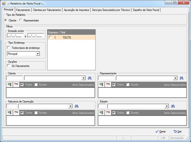
Task: Select the Representate report type radio button
Action: tap(20, 20)
